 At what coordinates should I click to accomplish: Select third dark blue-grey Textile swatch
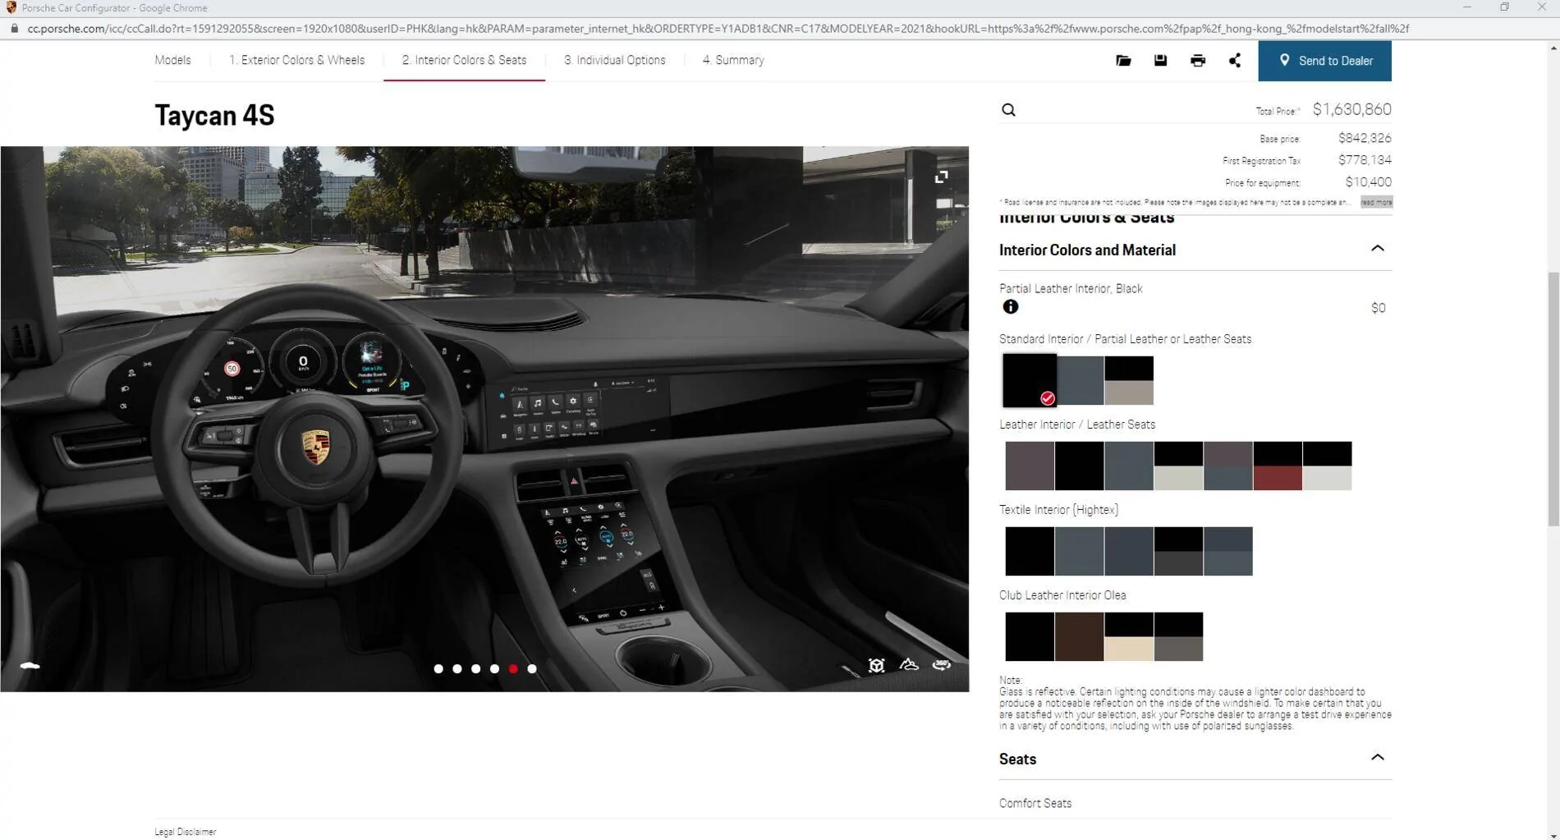pos(1129,551)
